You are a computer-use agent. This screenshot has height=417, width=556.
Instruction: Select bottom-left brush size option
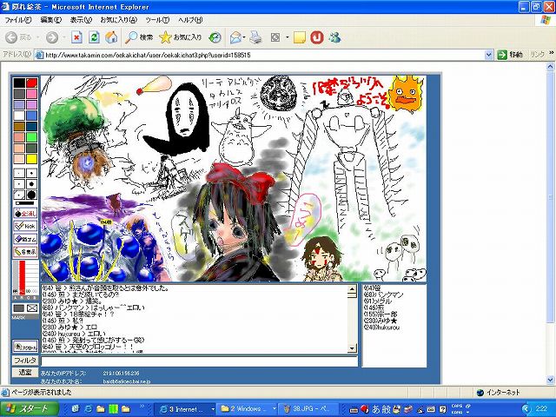pyautogui.click(x=19, y=195)
